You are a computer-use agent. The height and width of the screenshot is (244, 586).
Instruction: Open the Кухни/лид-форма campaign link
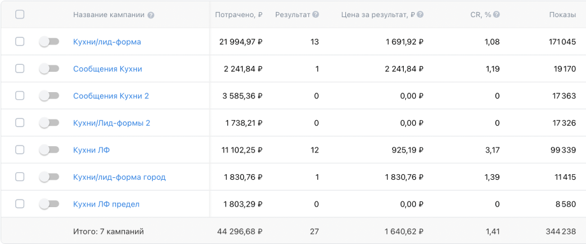click(x=107, y=42)
